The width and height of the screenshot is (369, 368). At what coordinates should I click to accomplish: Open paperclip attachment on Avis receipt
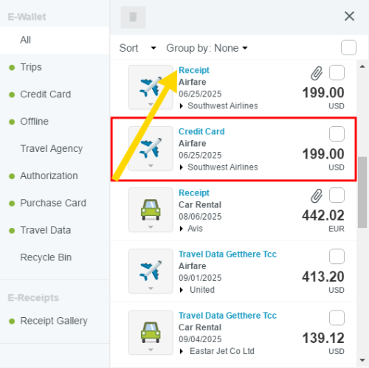click(317, 195)
